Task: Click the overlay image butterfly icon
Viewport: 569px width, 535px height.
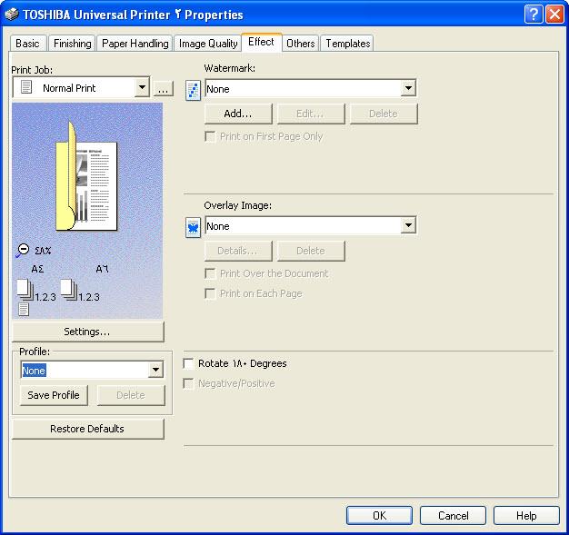Action: (x=193, y=228)
